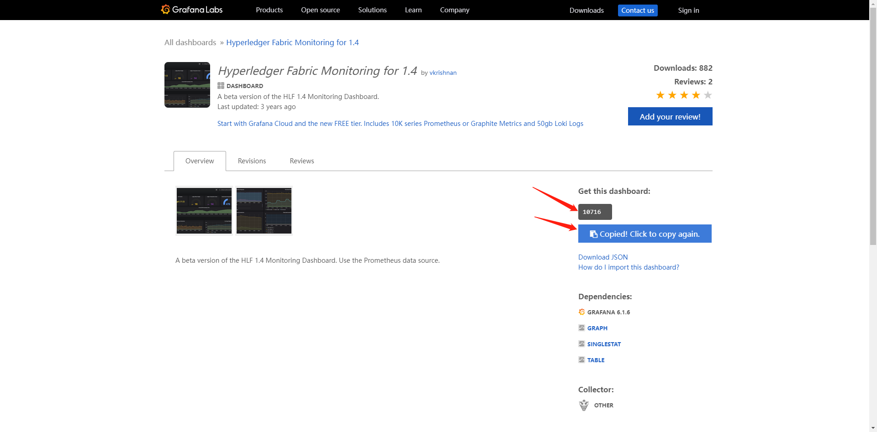The height and width of the screenshot is (432, 877).
Task: Open the TABLE dependency link
Action: tap(596, 360)
